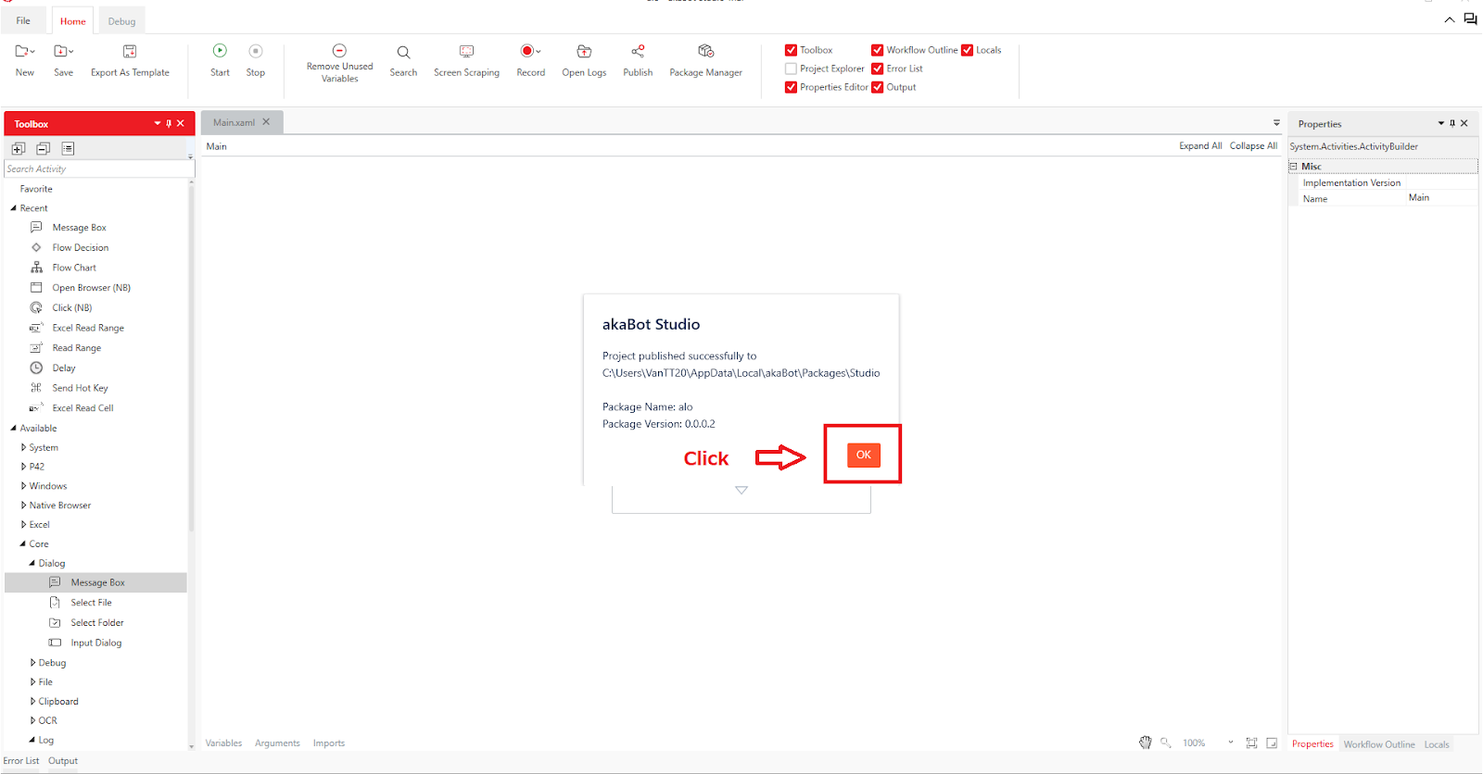Image resolution: width=1483 pixels, height=774 pixels.
Task: Select Message Box under Dialog
Action: [97, 582]
